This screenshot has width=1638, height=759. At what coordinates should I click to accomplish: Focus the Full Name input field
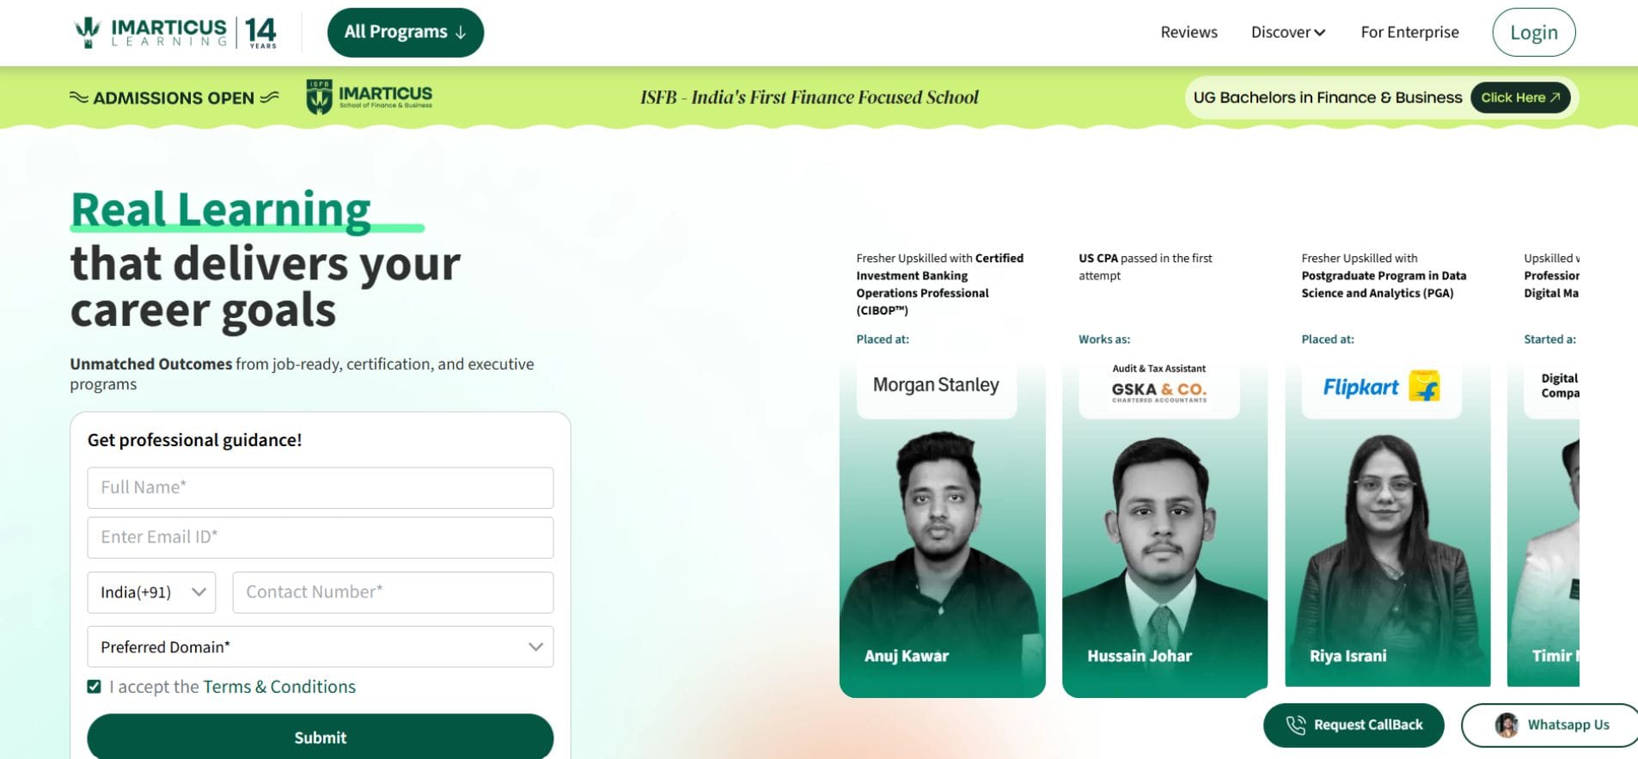[321, 487]
